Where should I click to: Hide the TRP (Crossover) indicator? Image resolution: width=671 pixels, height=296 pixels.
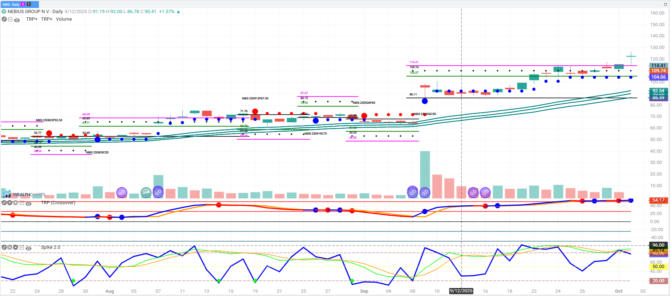tap(28, 203)
